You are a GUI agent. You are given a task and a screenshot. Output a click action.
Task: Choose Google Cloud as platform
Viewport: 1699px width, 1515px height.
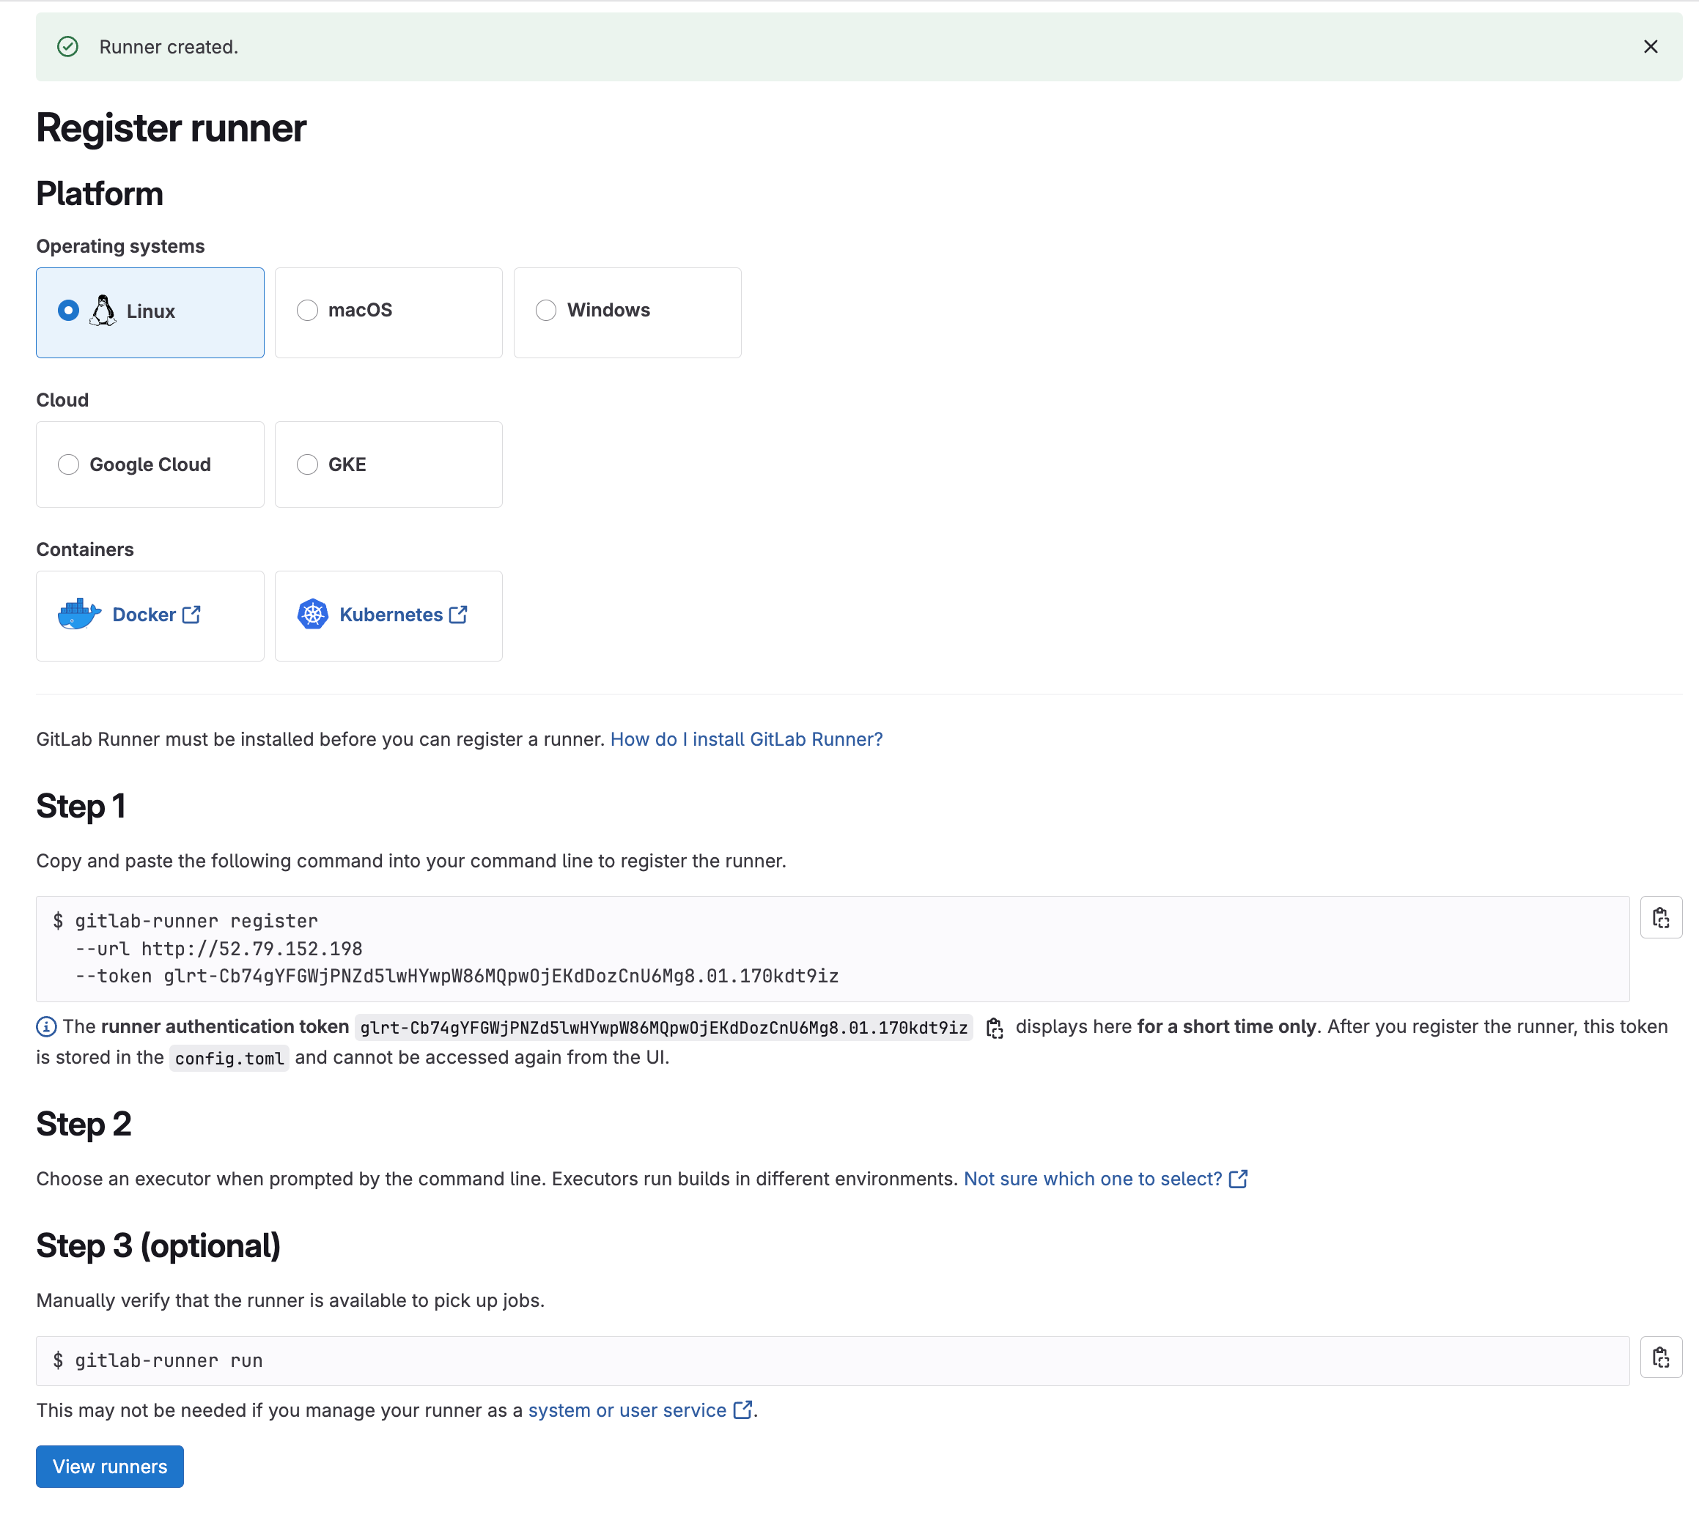tap(68, 464)
